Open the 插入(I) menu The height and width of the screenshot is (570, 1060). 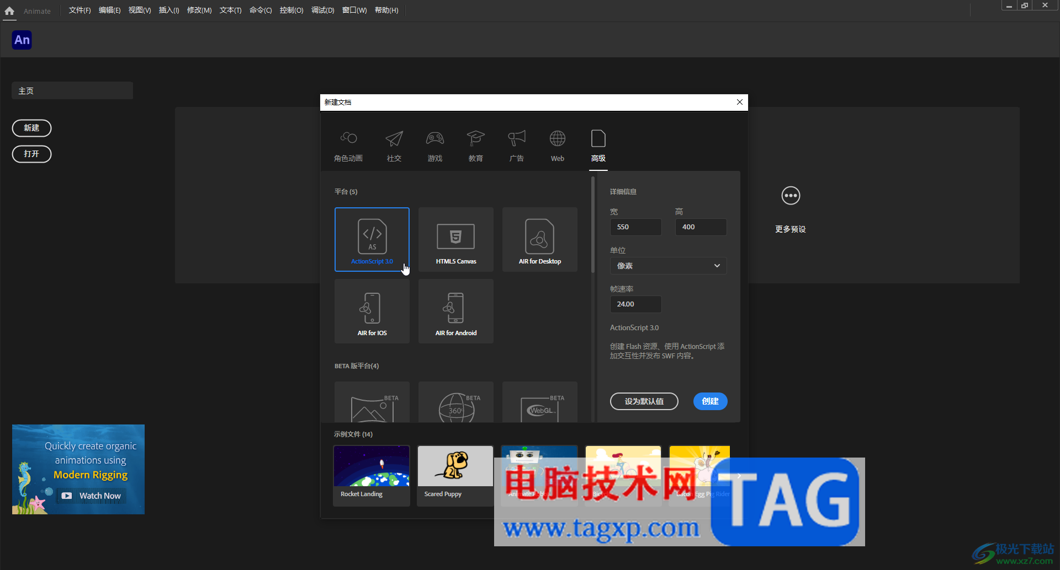point(169,10)
